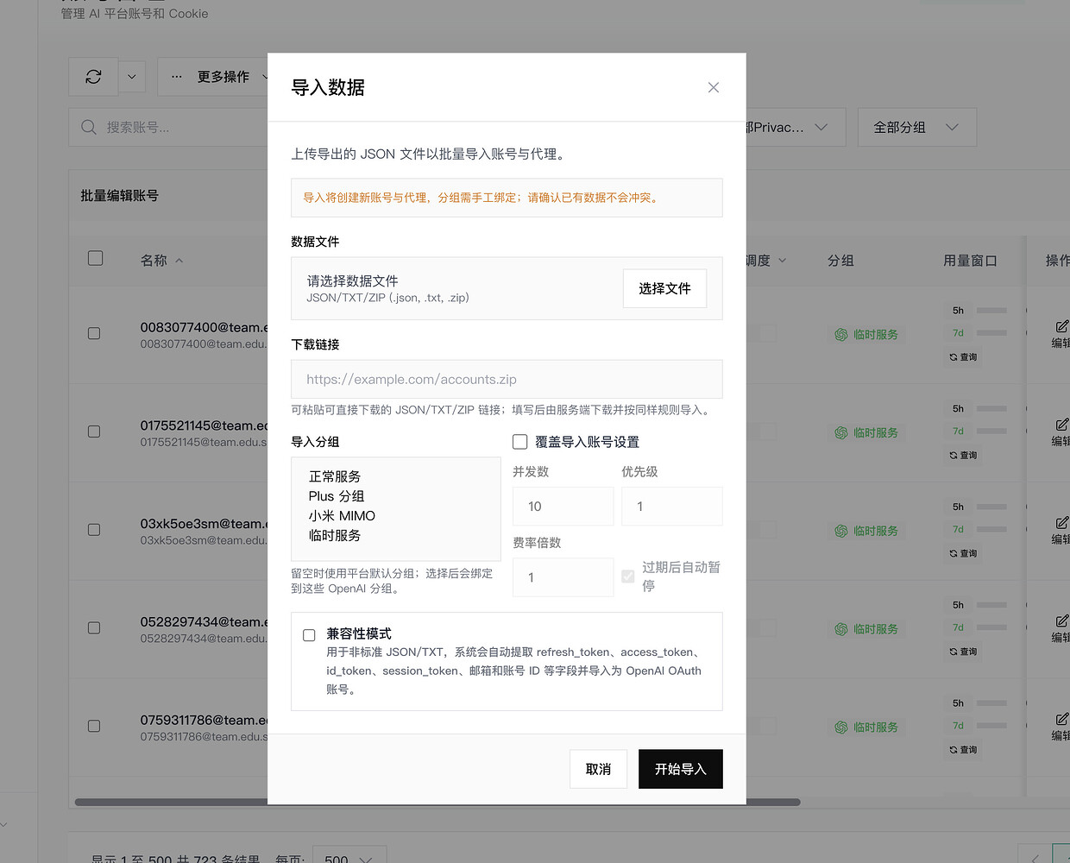1070x863 pixels.
Task: Click 查询 in the 03xk5oe3sm row
Action: tap(964, 553)
